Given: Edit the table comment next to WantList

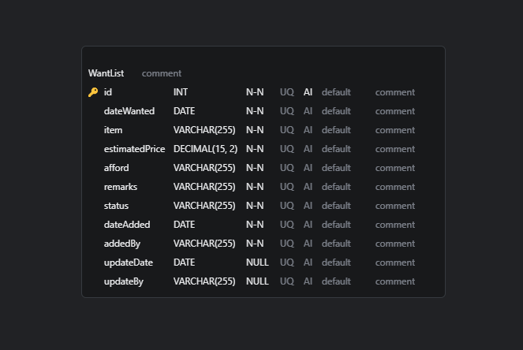Looking at the screenshot, I should click(x=162, y=73).
